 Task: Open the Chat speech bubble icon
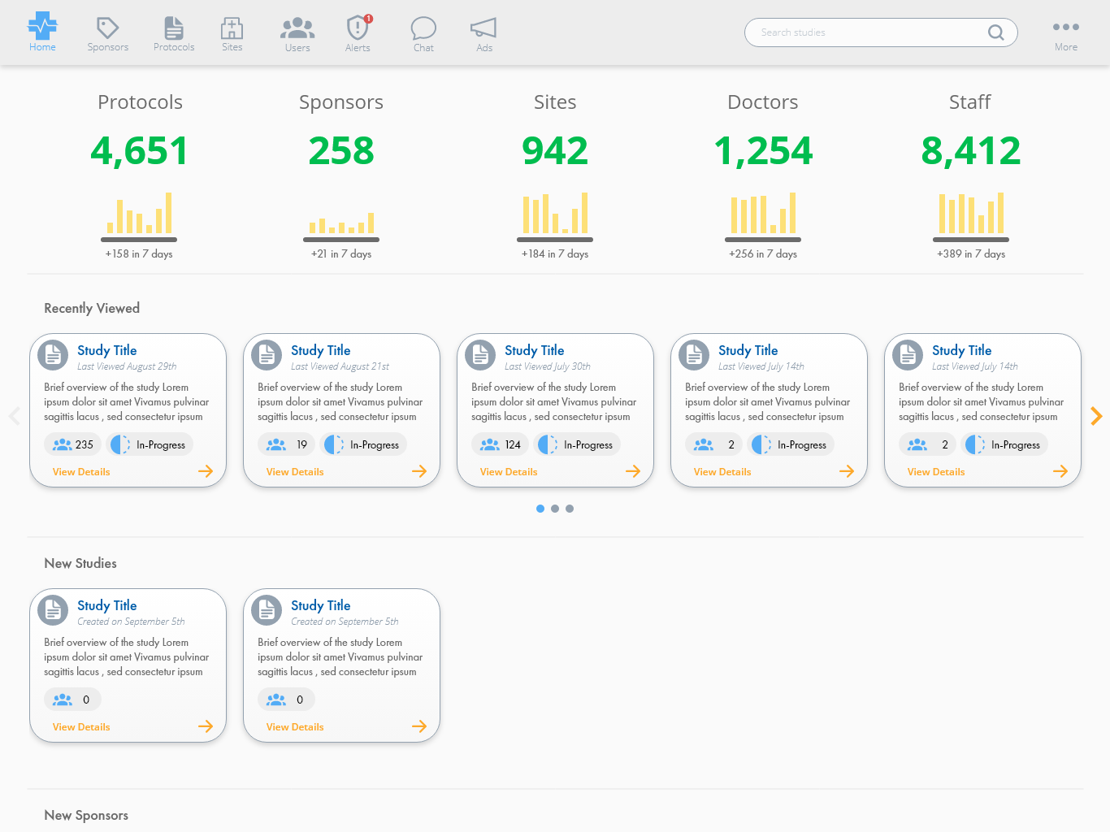(x=423, y=28)
